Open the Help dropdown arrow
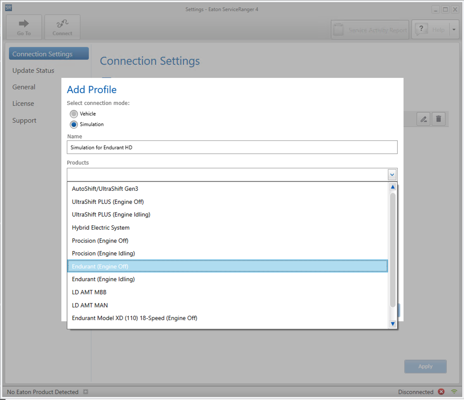 [x=453, y=29]
